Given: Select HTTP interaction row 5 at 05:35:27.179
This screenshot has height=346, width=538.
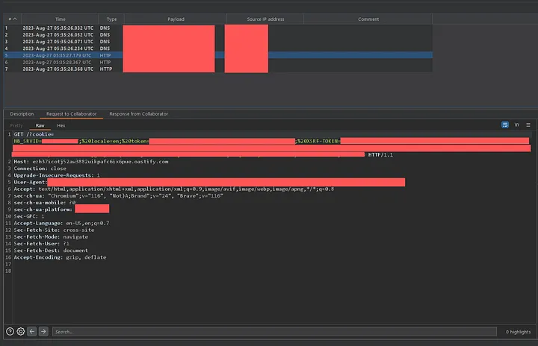Looking at the screenshot, I should point(218,55).
